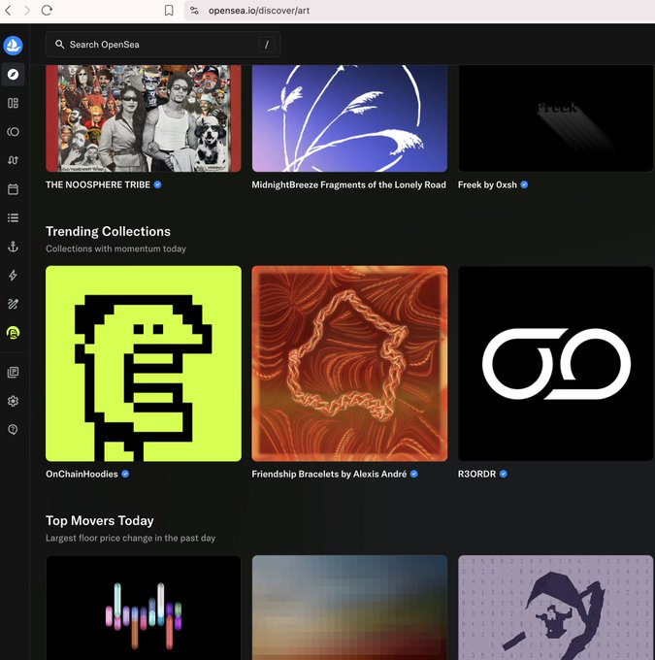The image size is (655, 660).
Task: Click the R3ORDR black logo thumbnail
Action: [x=556, y=364]
